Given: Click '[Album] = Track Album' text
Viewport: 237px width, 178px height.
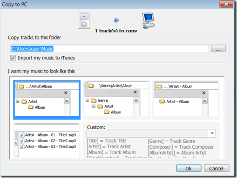Looking at the screenshot, I should 111,152.
